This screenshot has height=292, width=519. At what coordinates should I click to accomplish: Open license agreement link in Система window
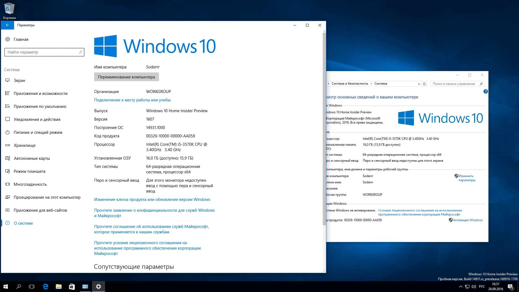420,213
